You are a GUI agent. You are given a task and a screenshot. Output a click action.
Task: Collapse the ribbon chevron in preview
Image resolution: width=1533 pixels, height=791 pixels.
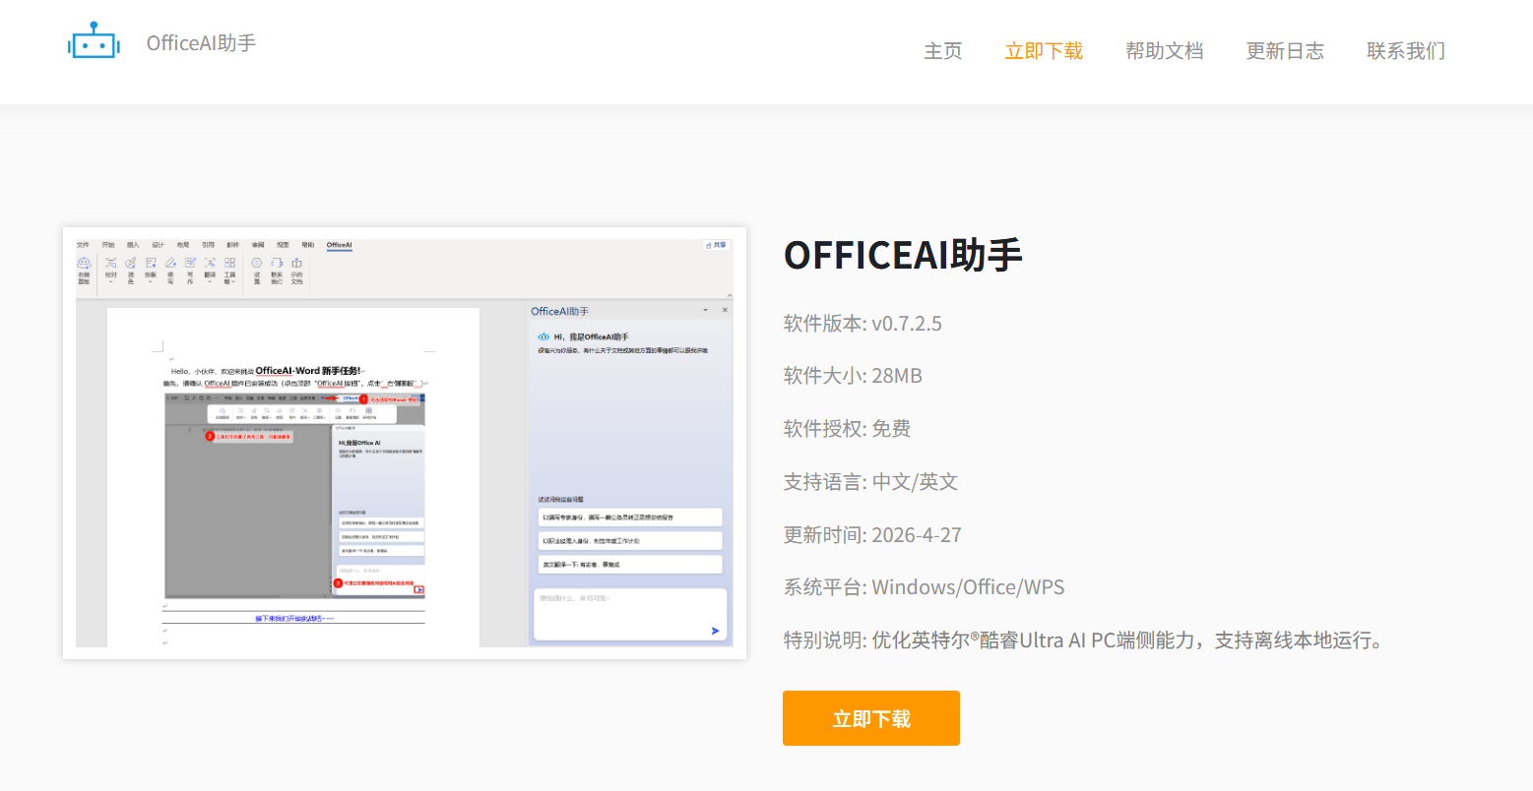[730, 295]
